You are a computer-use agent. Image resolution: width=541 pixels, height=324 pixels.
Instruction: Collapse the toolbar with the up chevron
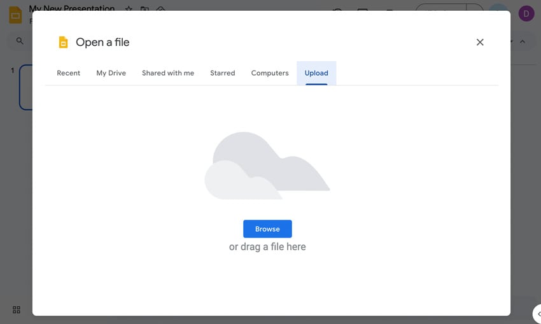[x=523, y=41]
